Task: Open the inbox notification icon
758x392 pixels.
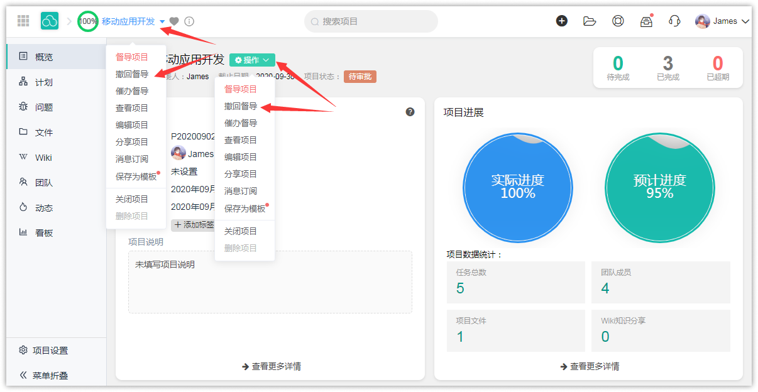Action: (x=646, y=21)
